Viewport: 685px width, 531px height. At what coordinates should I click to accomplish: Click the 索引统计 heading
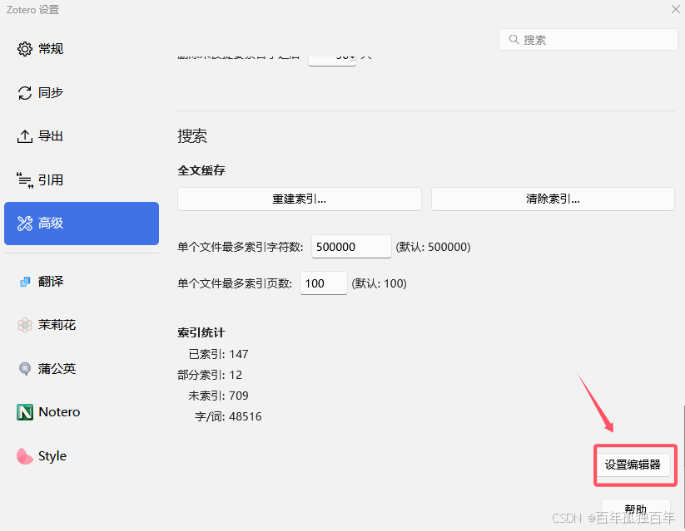pos(201,333)
